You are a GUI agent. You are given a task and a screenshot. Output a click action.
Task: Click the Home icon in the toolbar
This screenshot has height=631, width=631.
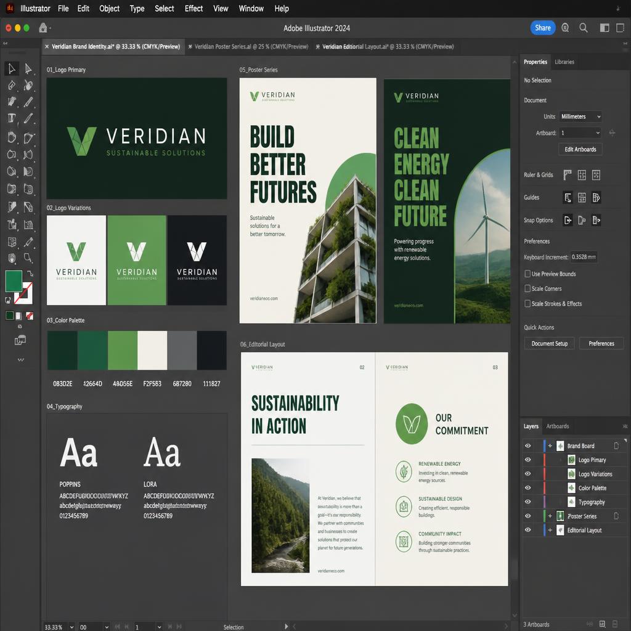[43, 28]
